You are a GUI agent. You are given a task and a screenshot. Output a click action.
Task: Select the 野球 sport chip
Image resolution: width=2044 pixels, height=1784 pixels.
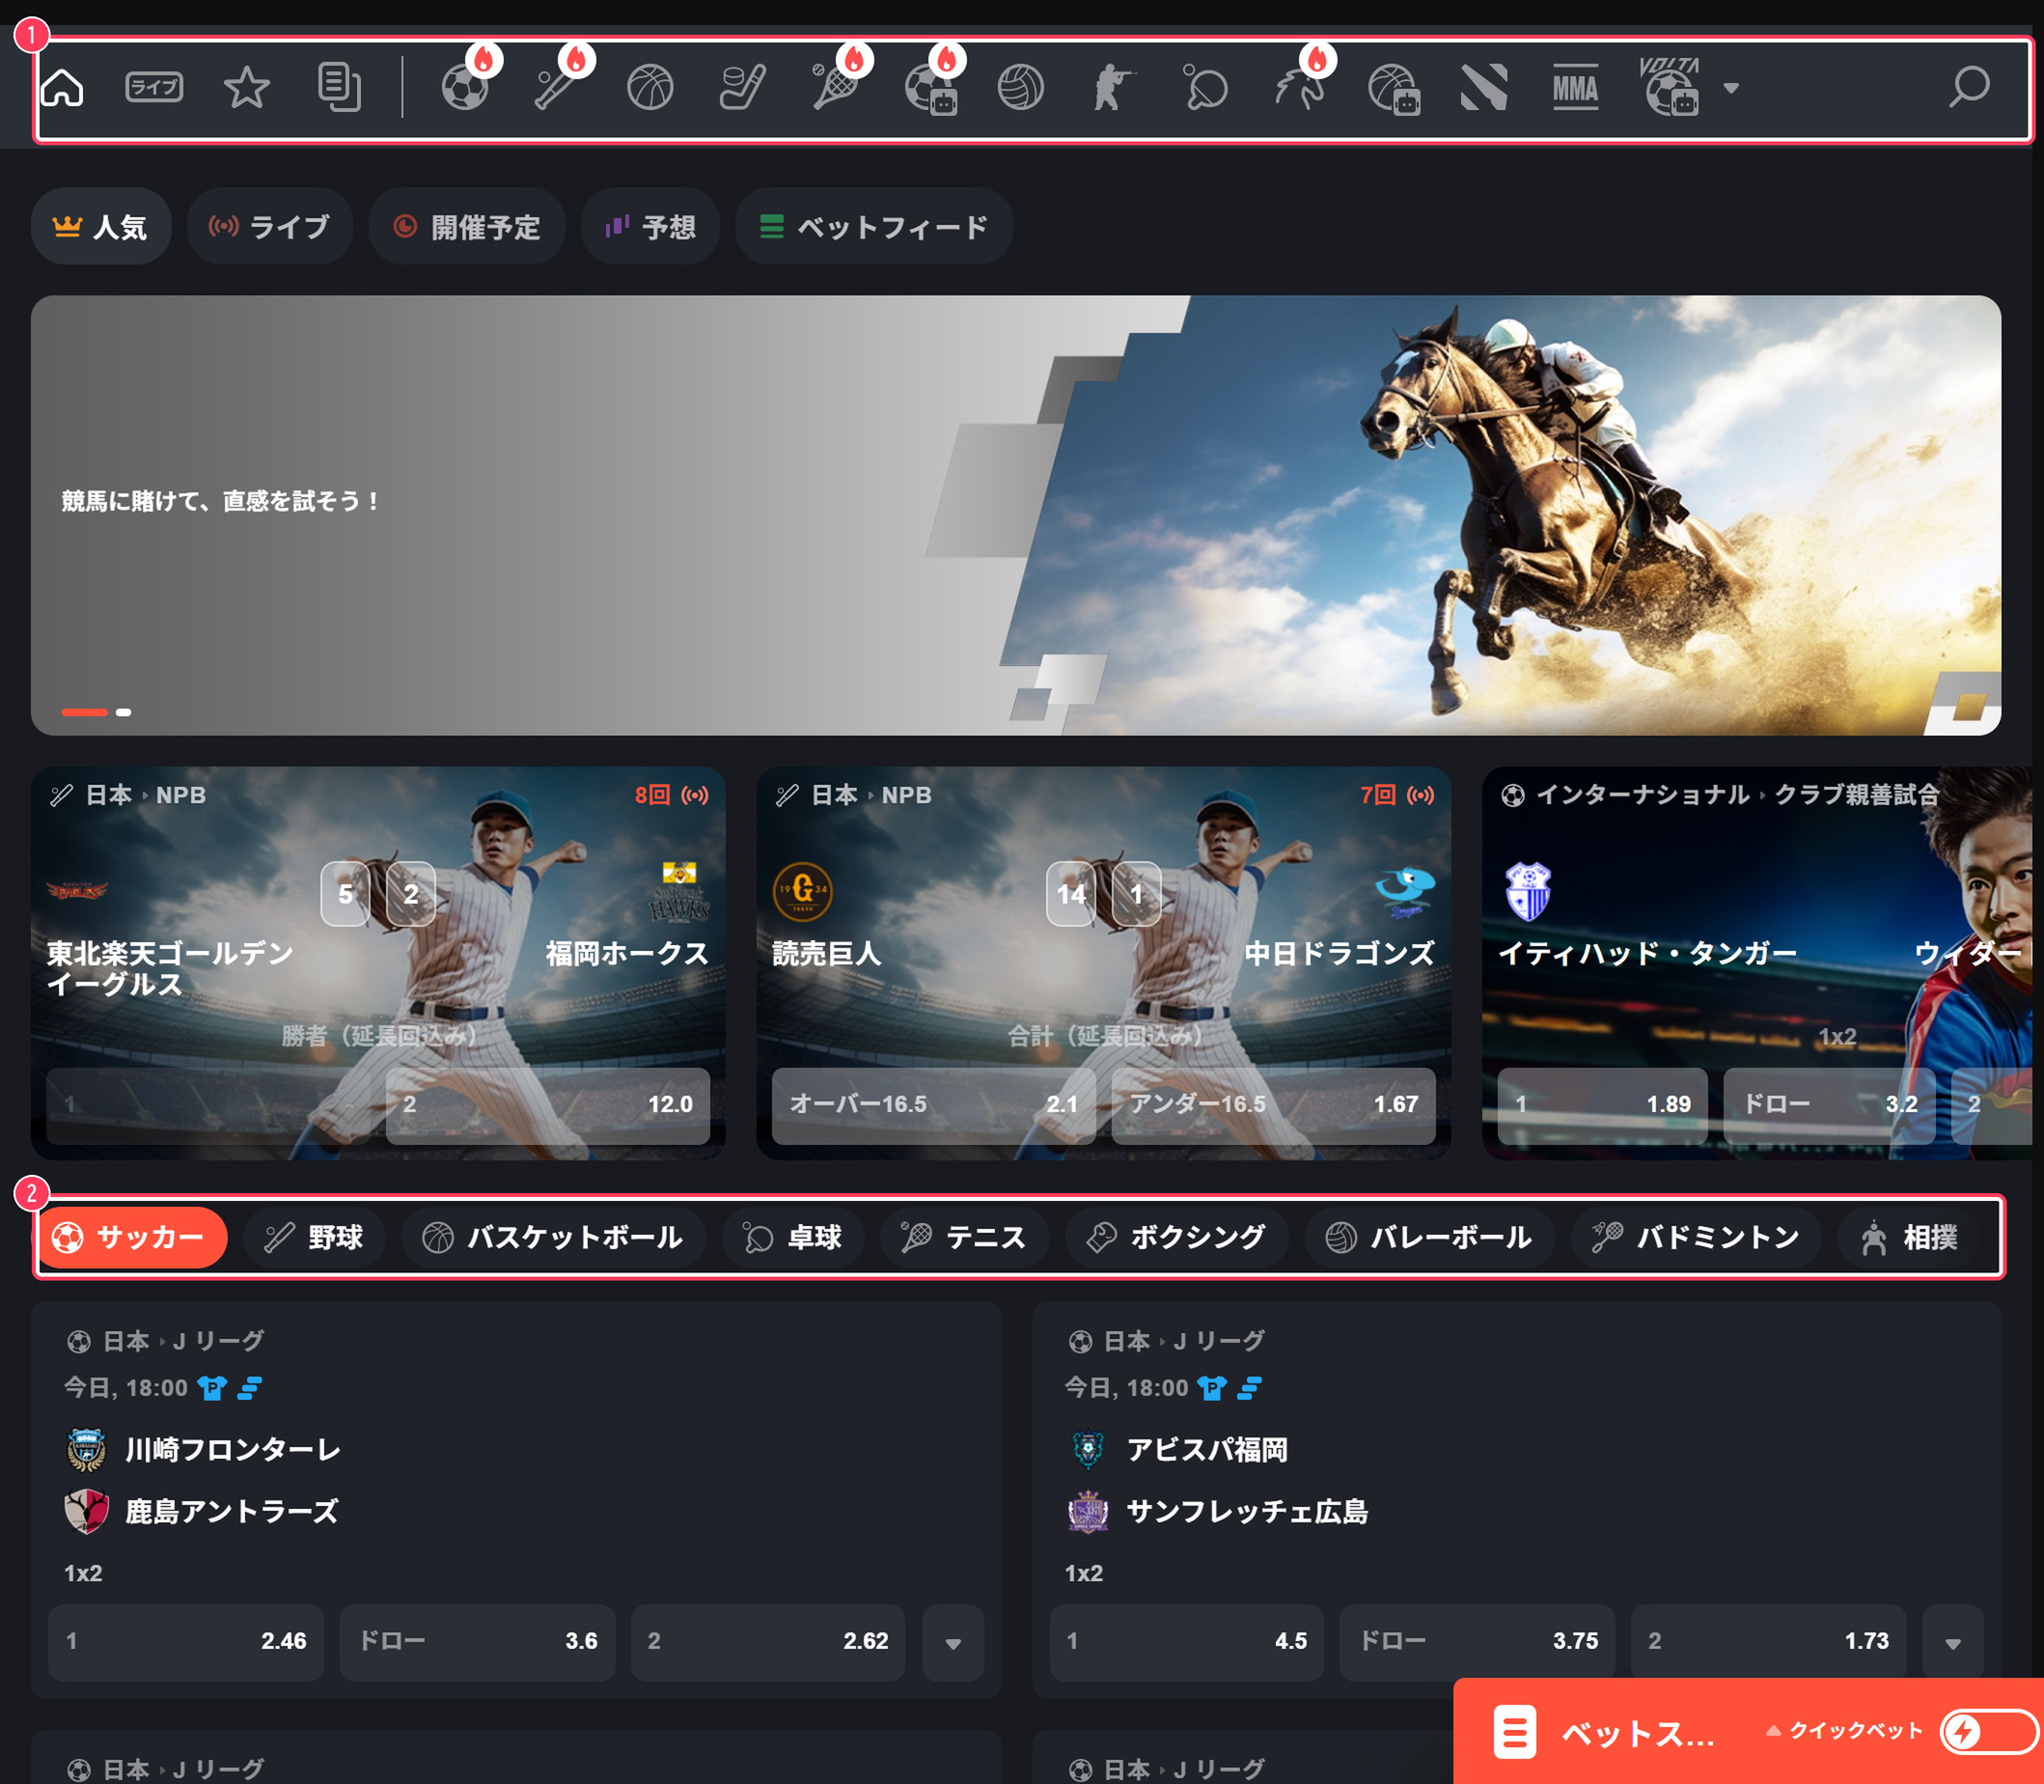tap(315, 1238)
